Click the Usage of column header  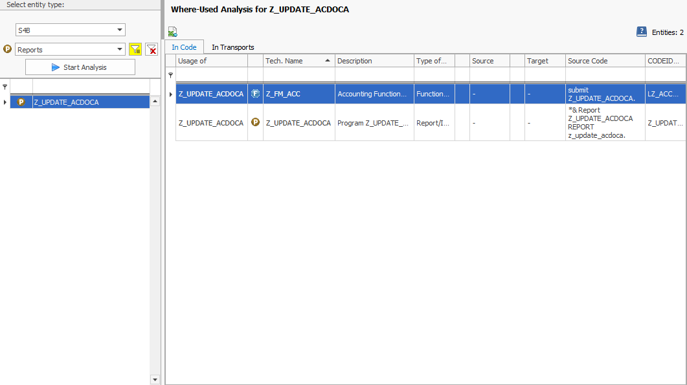point(211,61)
